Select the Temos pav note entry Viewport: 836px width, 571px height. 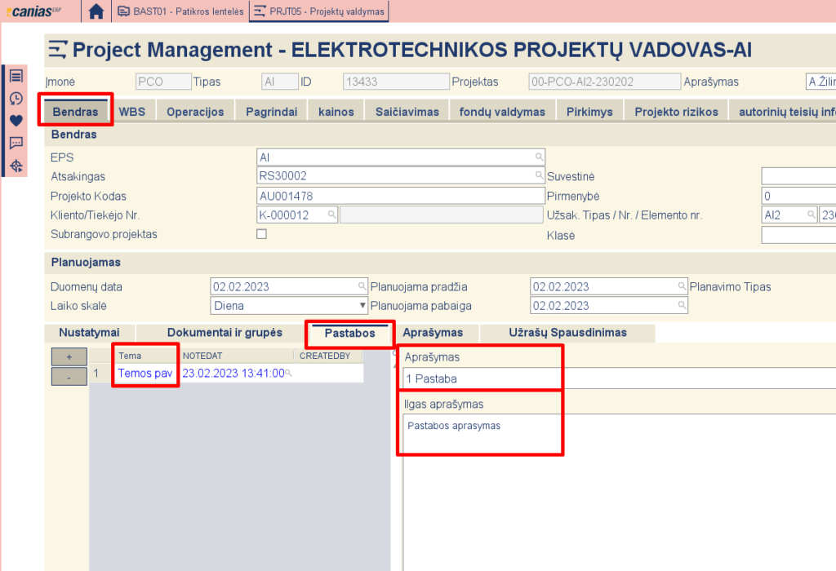coord(145,373)
